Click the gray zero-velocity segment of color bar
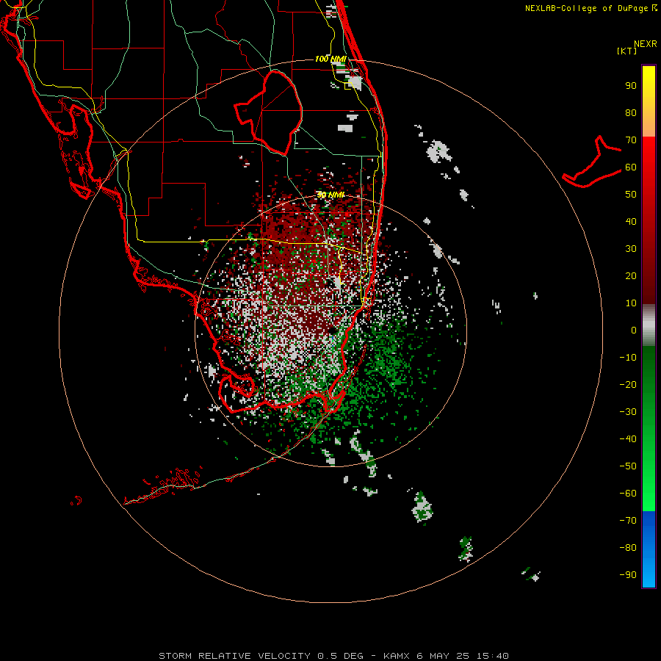The width and height of the screenshot is (661, 661). coord(649,325)
